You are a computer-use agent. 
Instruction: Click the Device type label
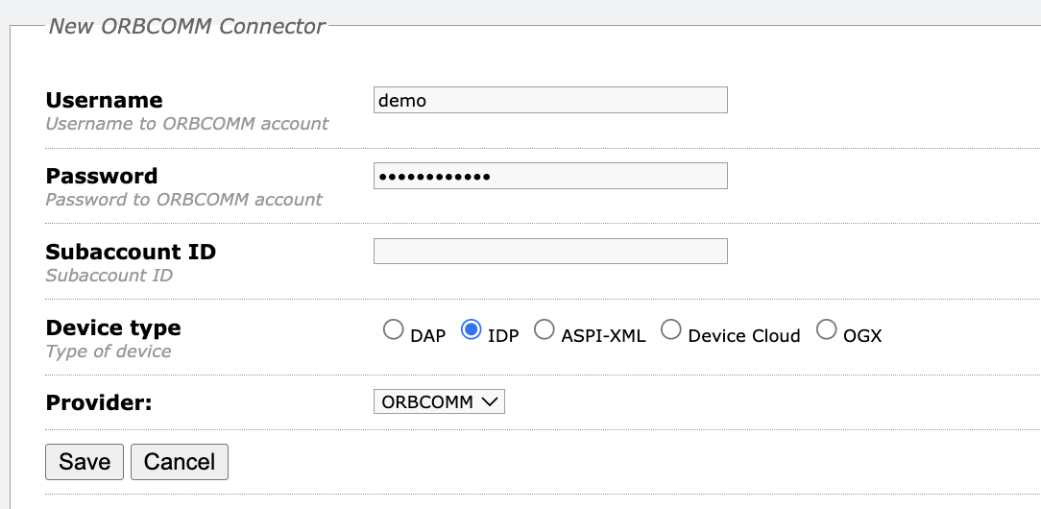click(x=113, y=327)
